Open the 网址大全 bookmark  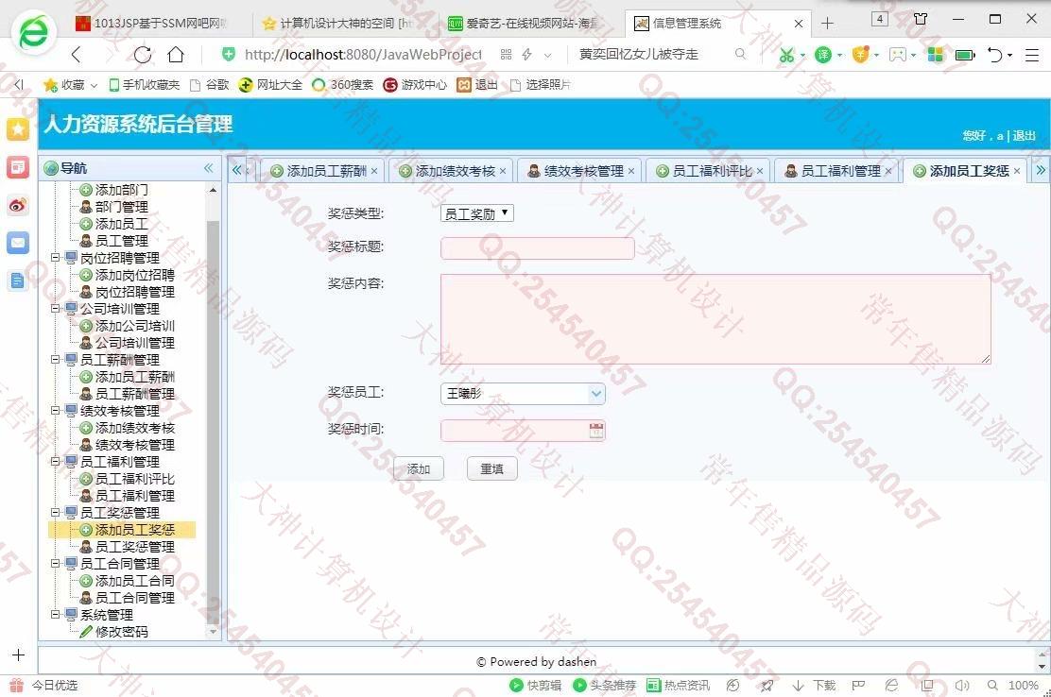(271, 84)
